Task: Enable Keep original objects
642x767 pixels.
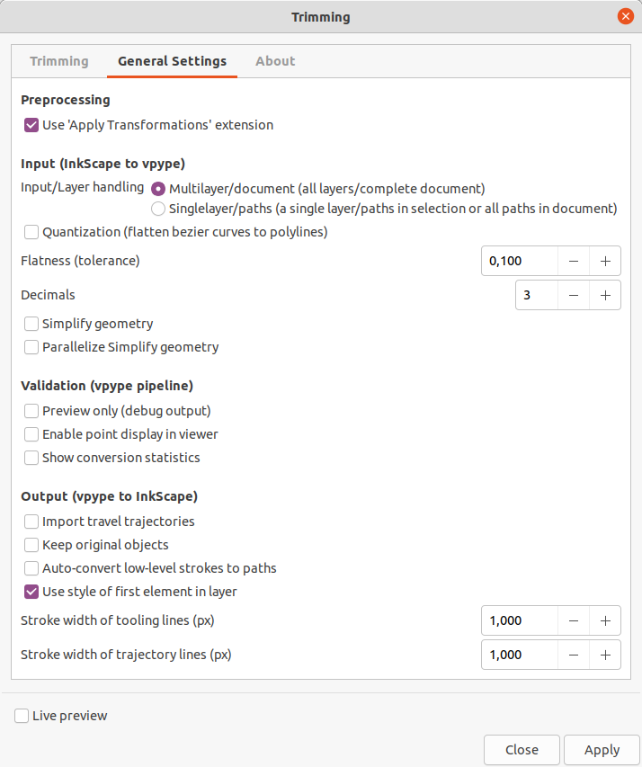Action: (31, 545)
